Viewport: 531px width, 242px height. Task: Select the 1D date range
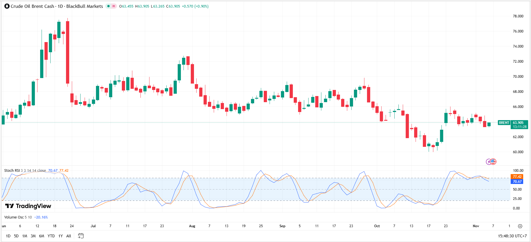(8, 236)
